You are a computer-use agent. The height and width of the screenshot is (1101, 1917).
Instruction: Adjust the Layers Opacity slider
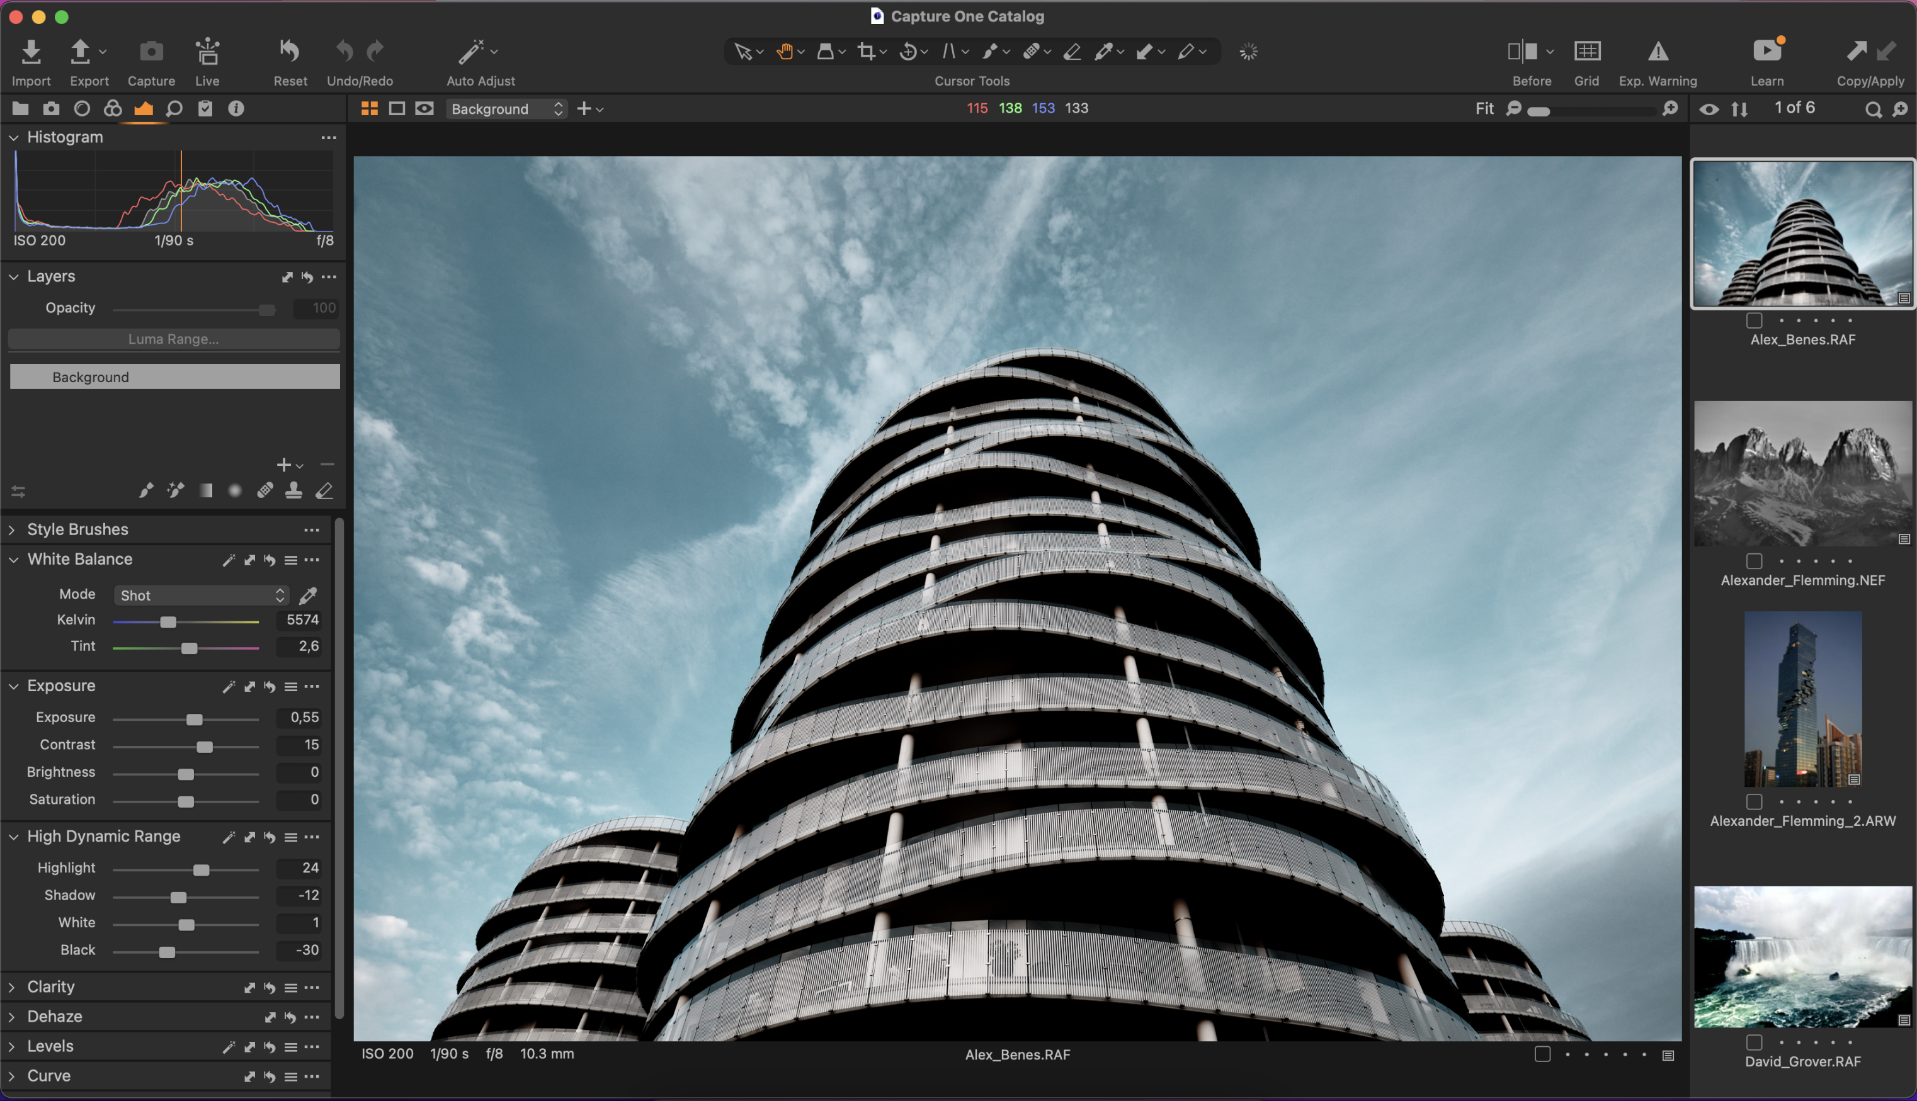(x=266, y=309)
